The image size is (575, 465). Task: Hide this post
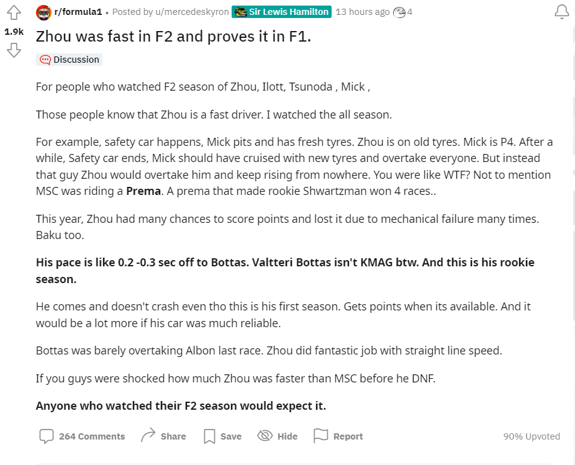[x=277, y=436]
